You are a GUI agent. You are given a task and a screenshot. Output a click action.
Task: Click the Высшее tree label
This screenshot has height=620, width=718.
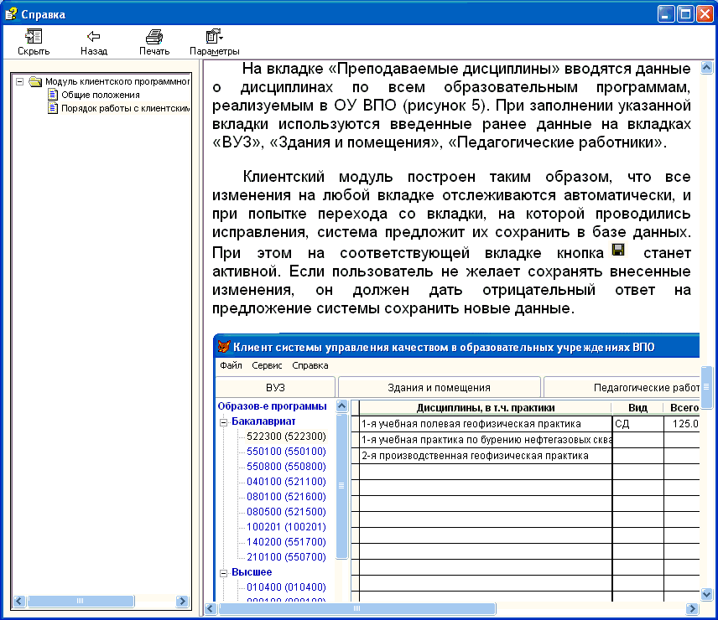click(x=252, y=572)
